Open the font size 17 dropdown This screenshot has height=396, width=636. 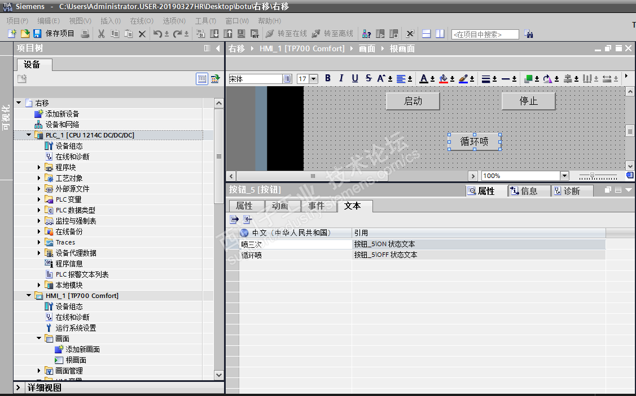[x=314, y=78]
